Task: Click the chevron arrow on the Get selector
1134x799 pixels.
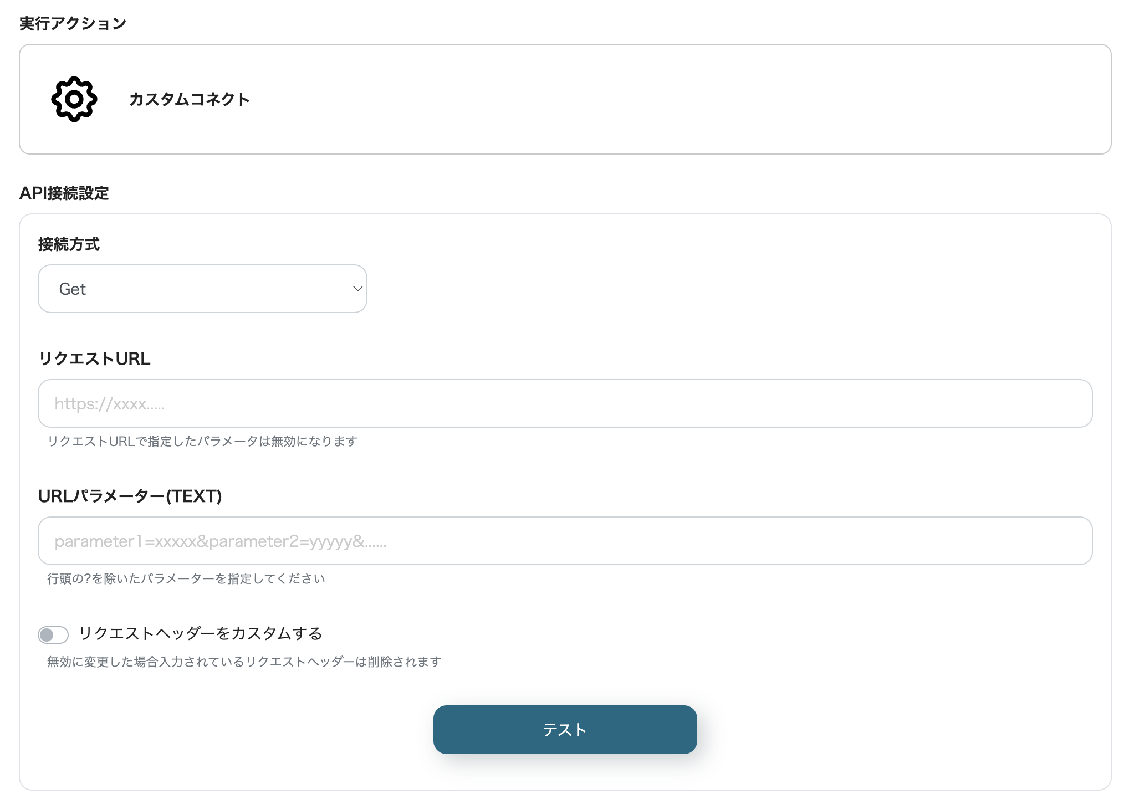Action: coord(357,289)
